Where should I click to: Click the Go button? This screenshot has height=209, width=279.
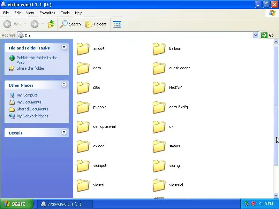point(267,35)
